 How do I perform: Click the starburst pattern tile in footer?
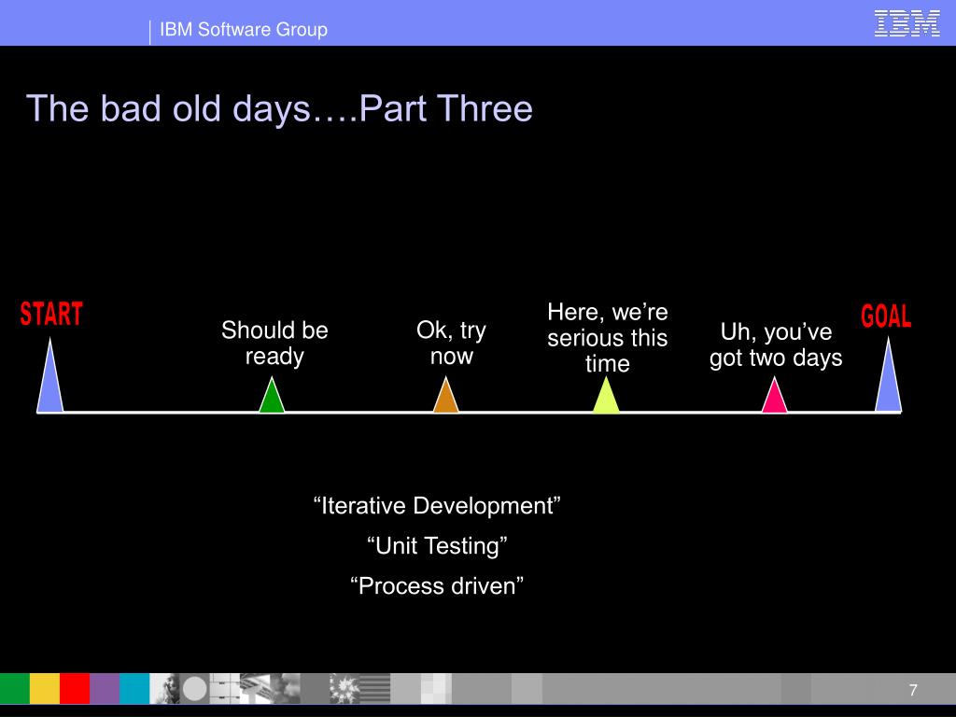tap(344, 689)
